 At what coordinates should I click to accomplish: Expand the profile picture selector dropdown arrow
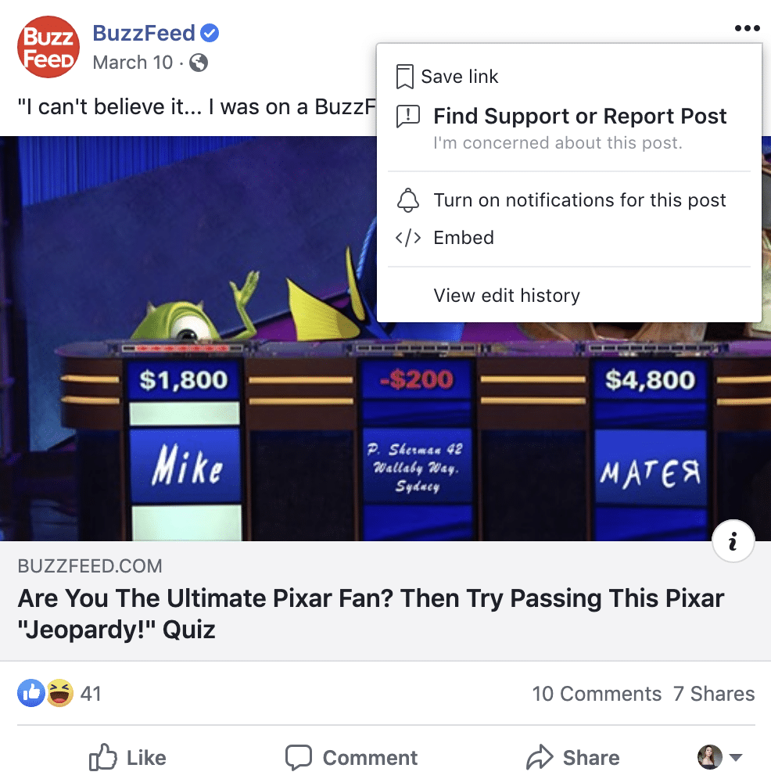[736, 757]
